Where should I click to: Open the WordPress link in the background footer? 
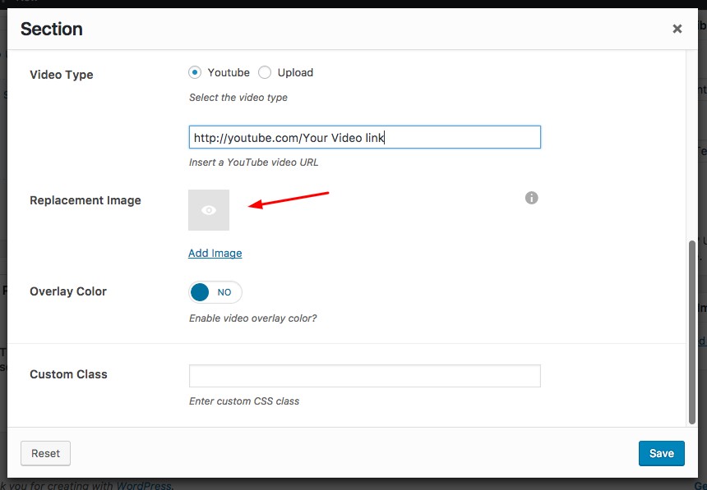(145, 486)
